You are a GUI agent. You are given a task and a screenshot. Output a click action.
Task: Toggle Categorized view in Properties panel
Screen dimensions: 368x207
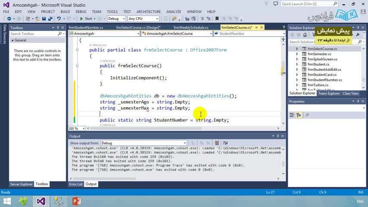292,115
